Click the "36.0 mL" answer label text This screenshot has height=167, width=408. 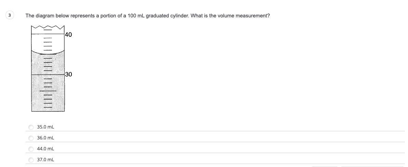click(45, 138)
